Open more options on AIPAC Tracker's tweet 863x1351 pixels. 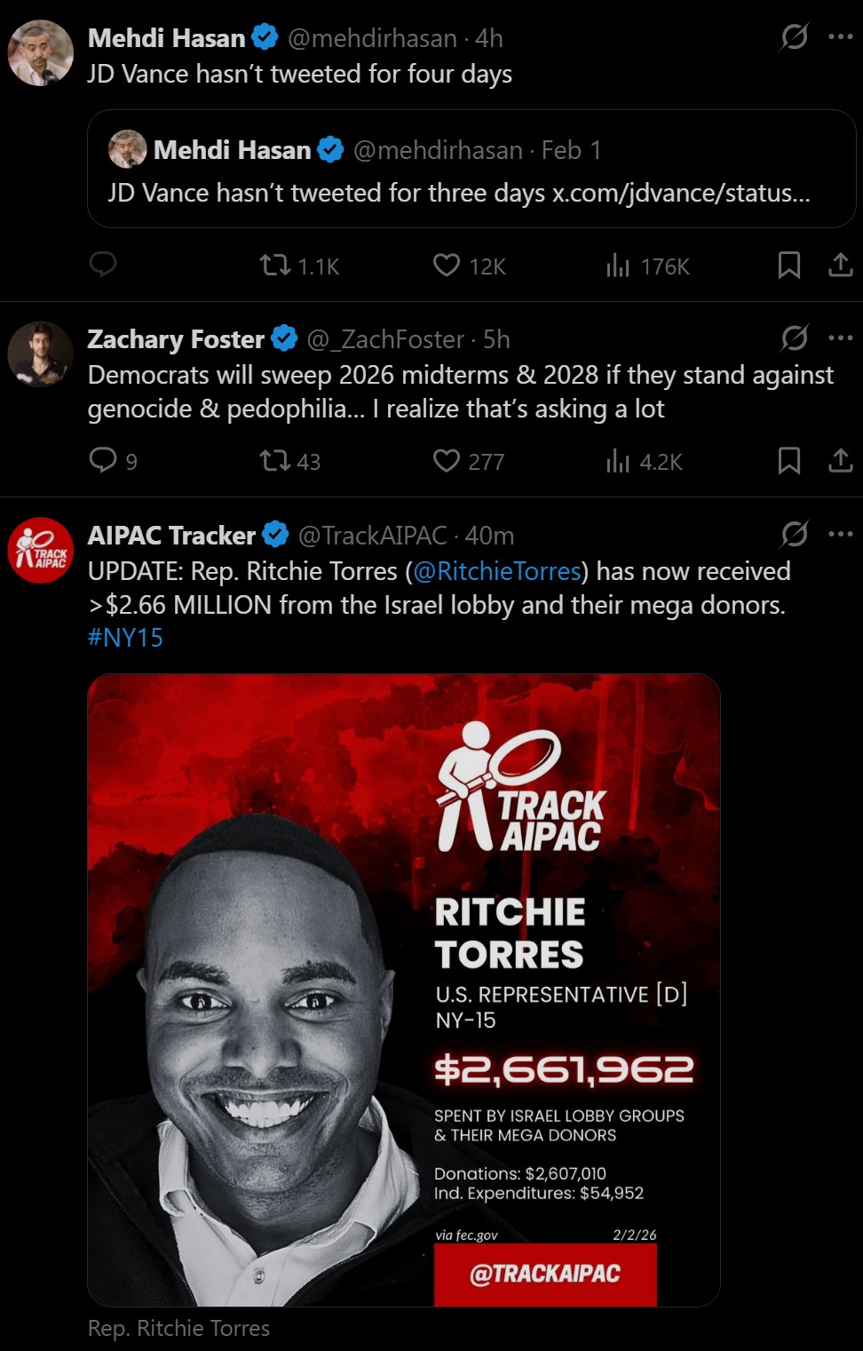(x=840, y=534)
